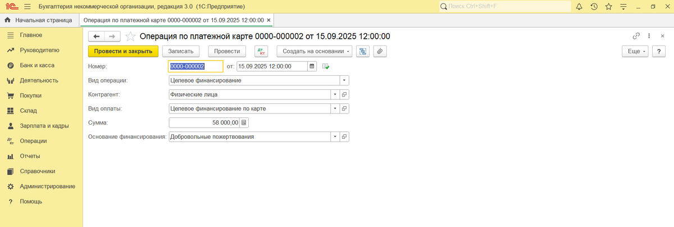Click document posted status icon
Viewport: 674px width, 227px height.
pos(326,66)
